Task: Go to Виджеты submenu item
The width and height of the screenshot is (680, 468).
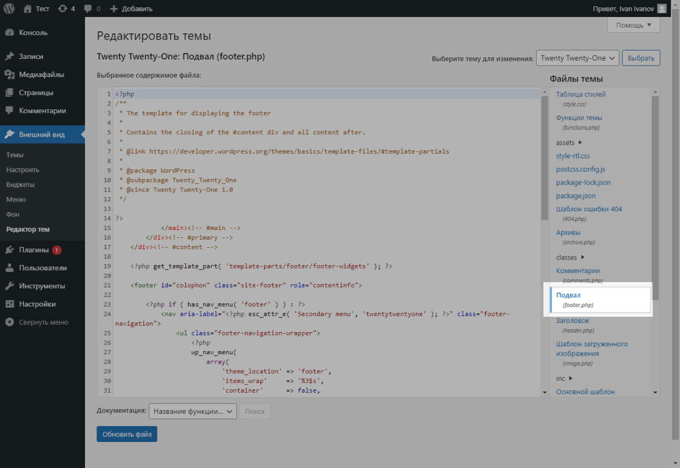Action: coord(20,185)
